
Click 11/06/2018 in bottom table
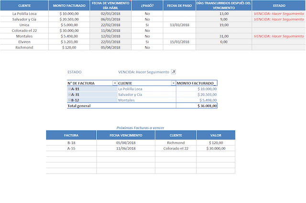126,148
